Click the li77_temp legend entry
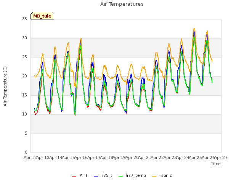This screenshot has width=244, height=183. click(132, 175)
